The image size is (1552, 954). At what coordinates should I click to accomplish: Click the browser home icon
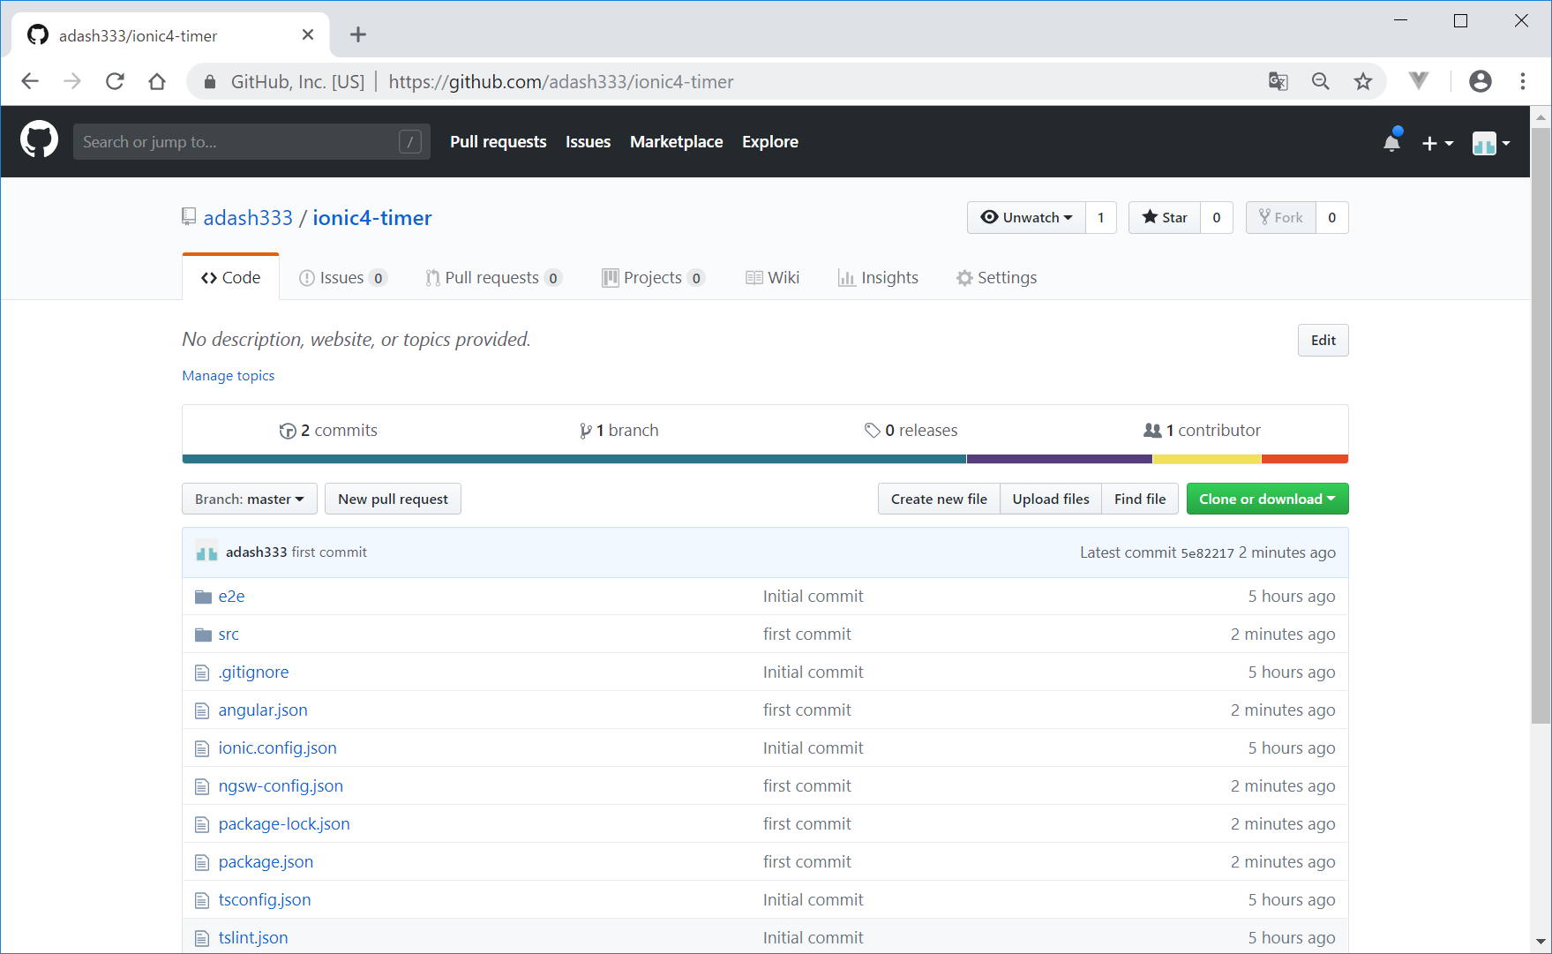157,82
